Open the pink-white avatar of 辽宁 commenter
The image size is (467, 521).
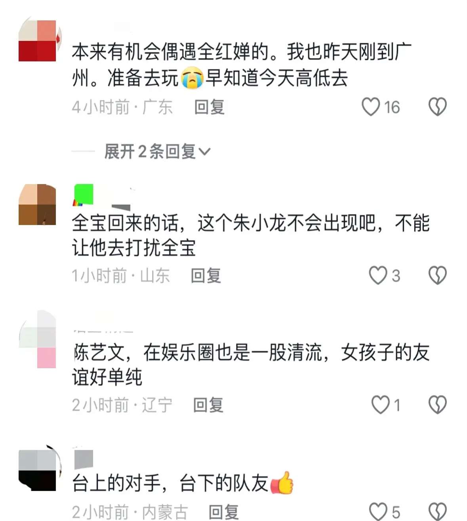[38, 340]
